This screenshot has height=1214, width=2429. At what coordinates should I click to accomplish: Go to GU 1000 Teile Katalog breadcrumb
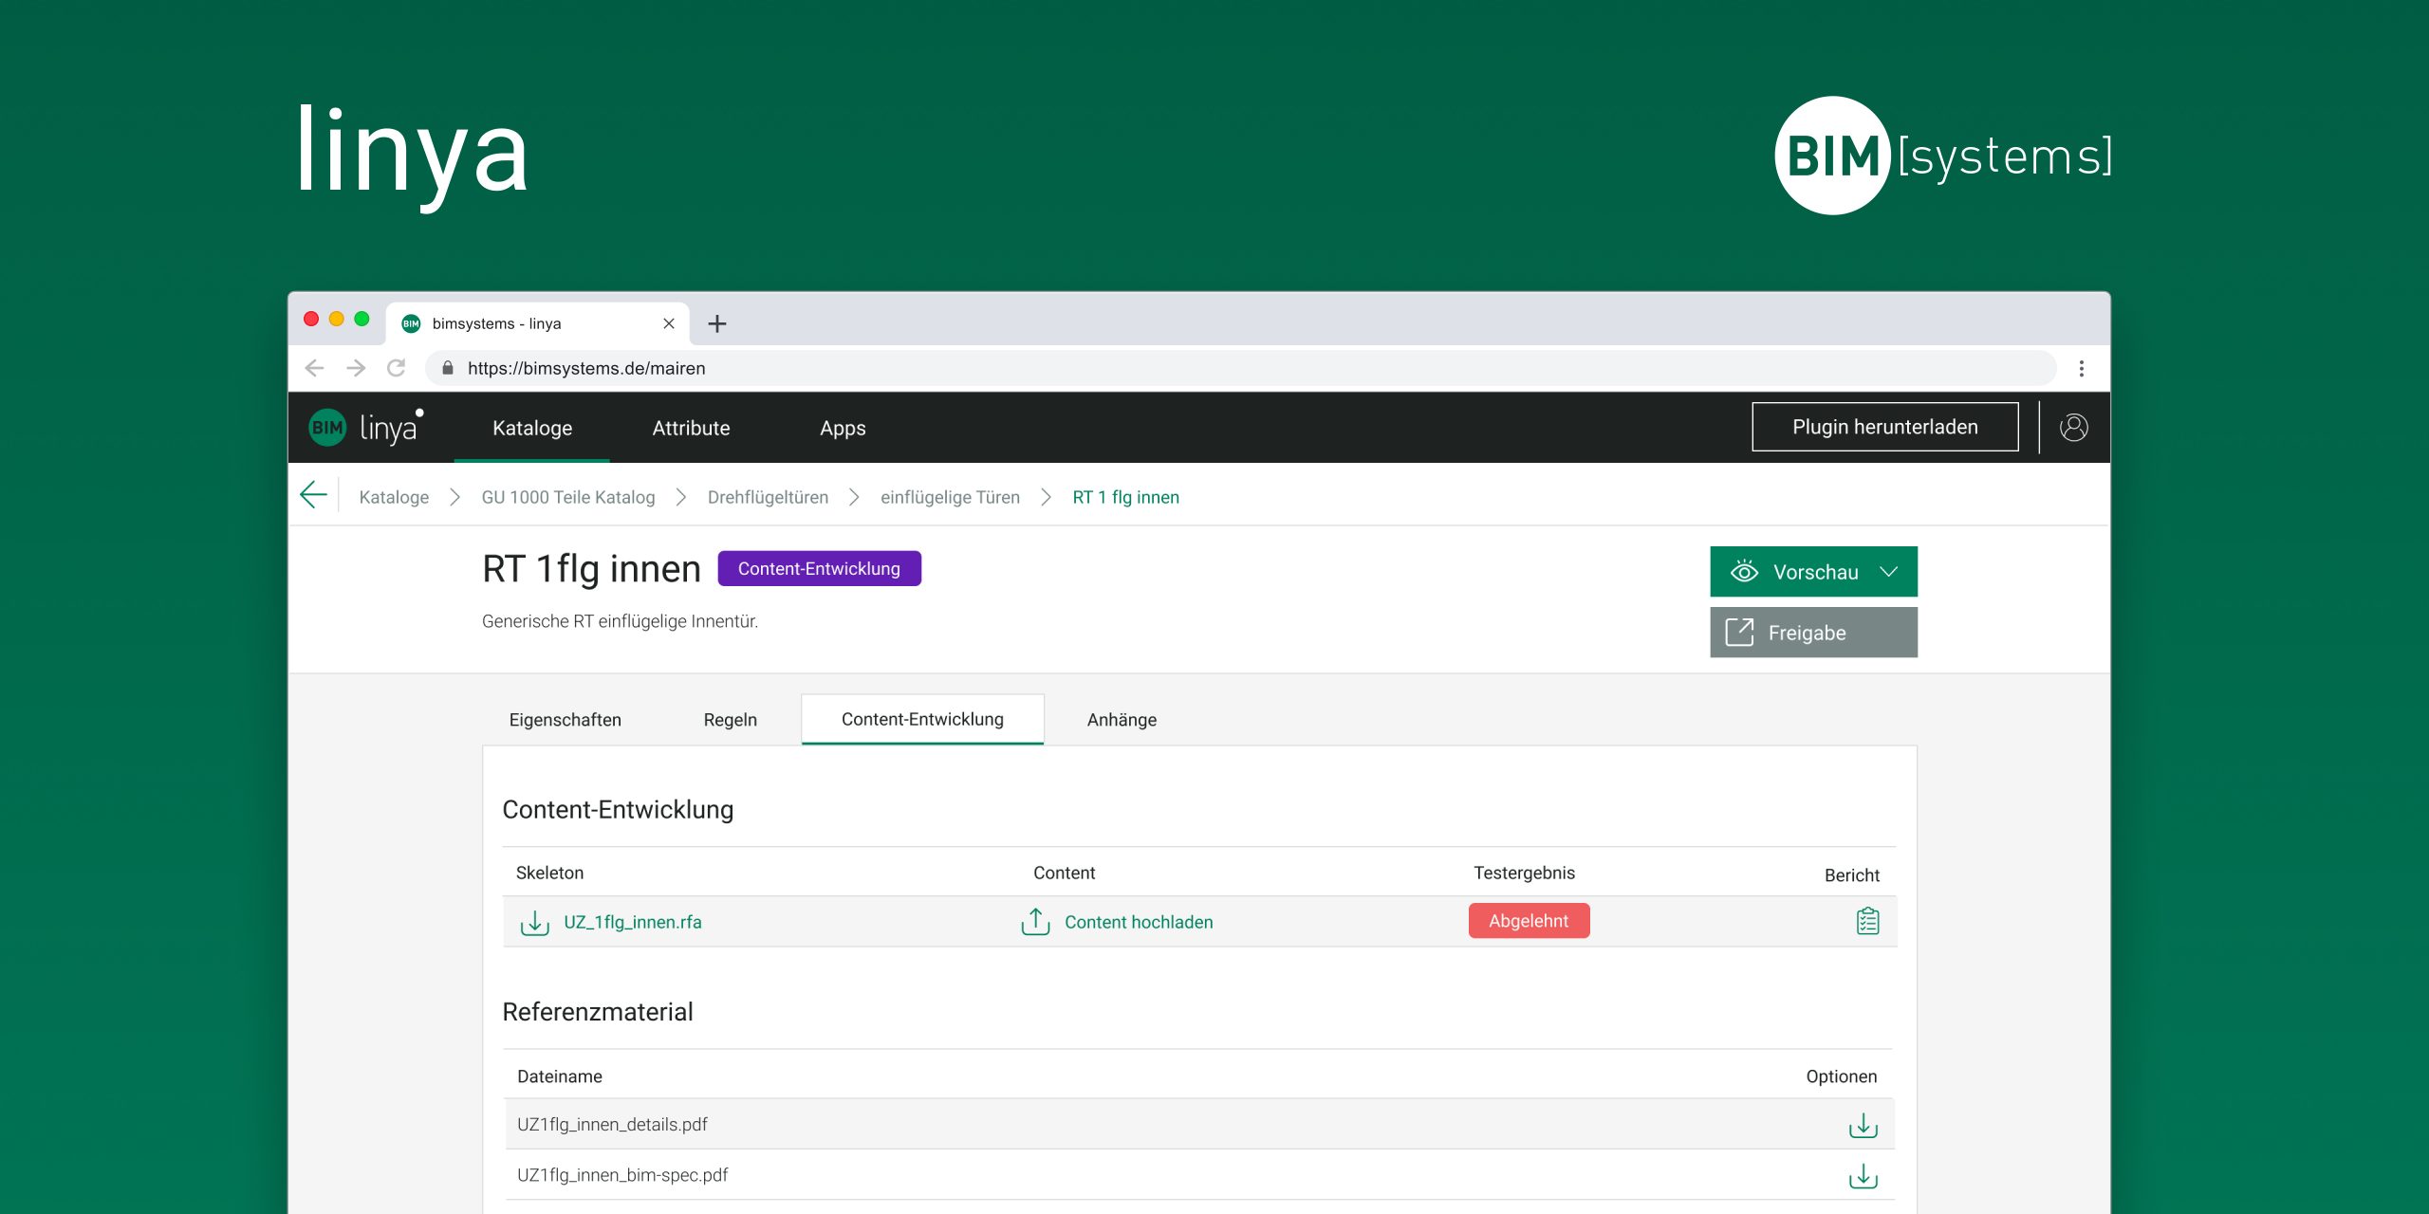pos(567,497)
